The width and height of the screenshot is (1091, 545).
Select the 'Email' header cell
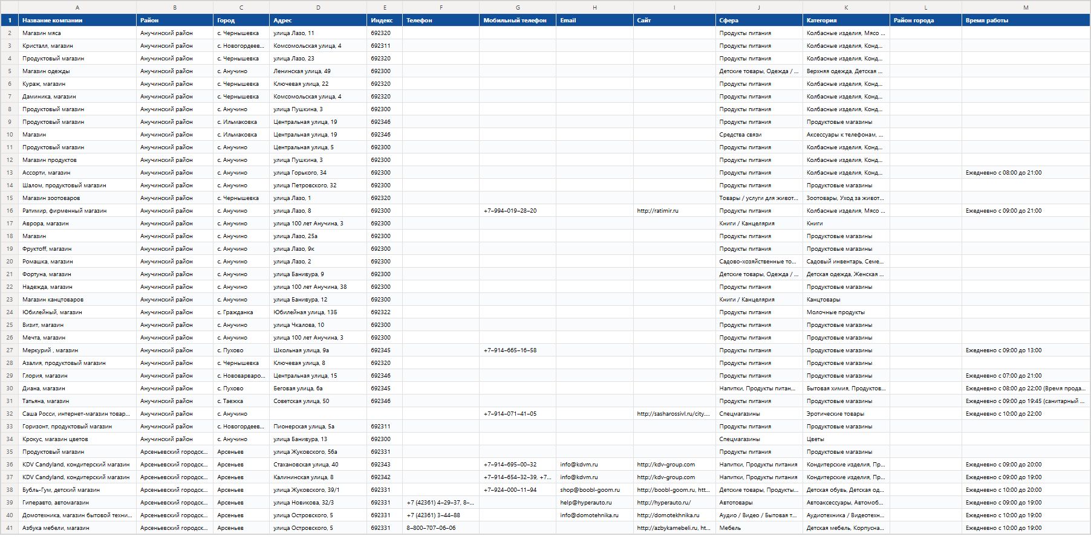click(x=594, y=21)
